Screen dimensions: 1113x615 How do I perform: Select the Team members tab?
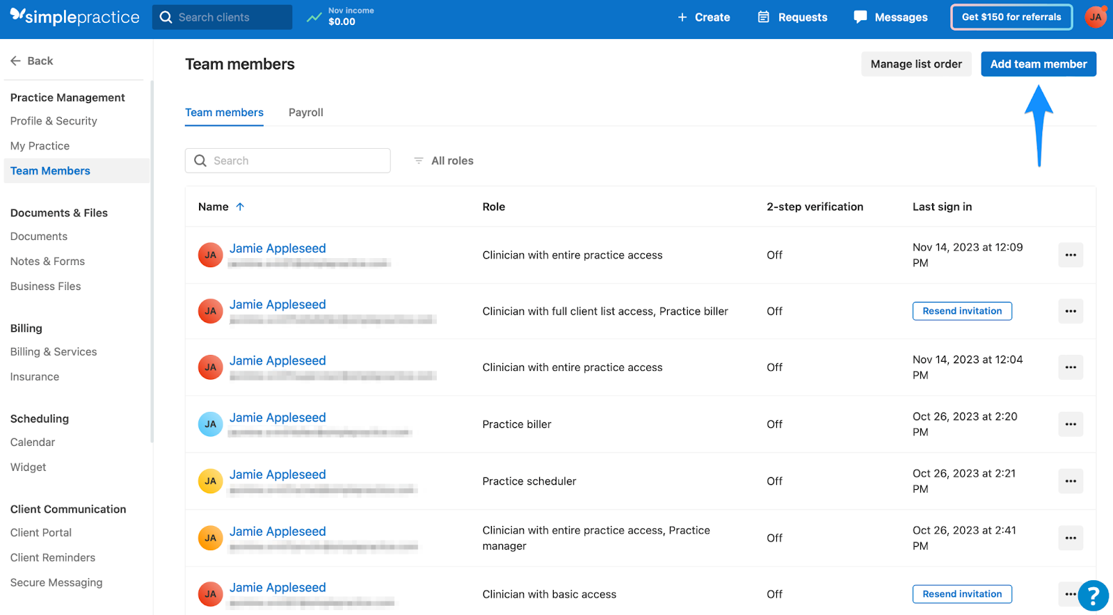(x=224, y=113)
